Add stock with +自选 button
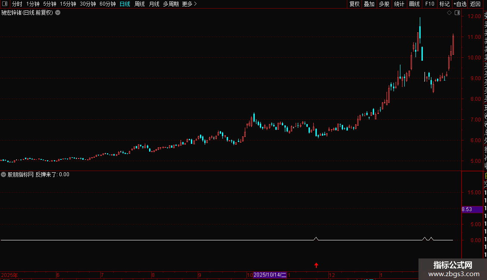487x280 pixels. coord(460,4)
